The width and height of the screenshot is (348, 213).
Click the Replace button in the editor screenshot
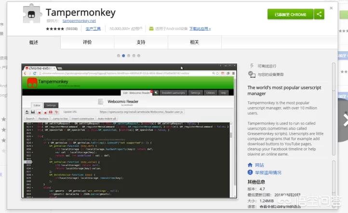[x=43, y=119]
